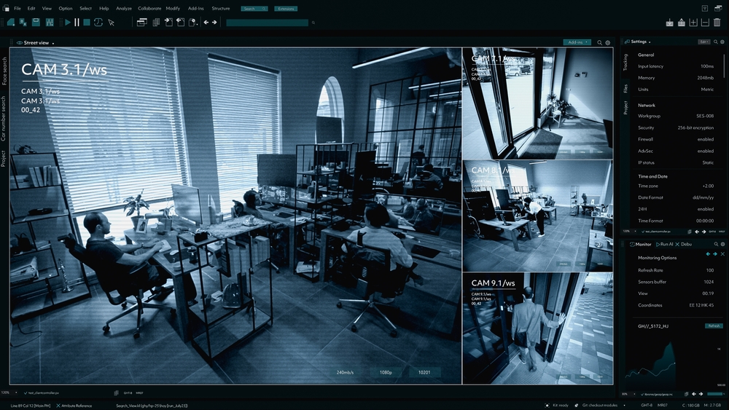Click the copy documents toolbar icon
The width and height of the screenshot is (729, 410).
click(156, 22)
